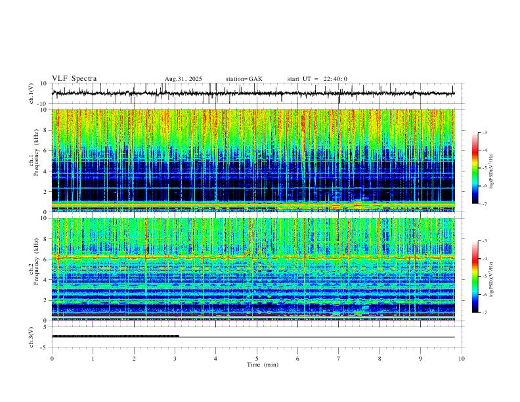Click time axis tick label "10"

(x=462, y=359)
